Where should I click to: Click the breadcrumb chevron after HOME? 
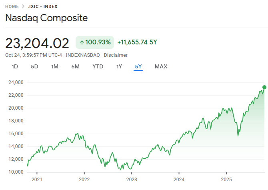(x=23, y=6)
